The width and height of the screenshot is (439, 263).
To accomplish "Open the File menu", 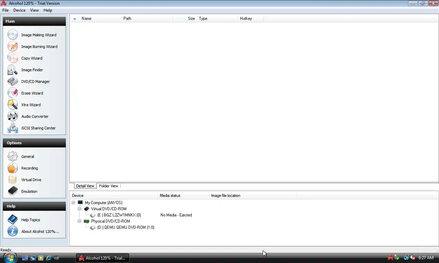I will click(x=5, y=10).
